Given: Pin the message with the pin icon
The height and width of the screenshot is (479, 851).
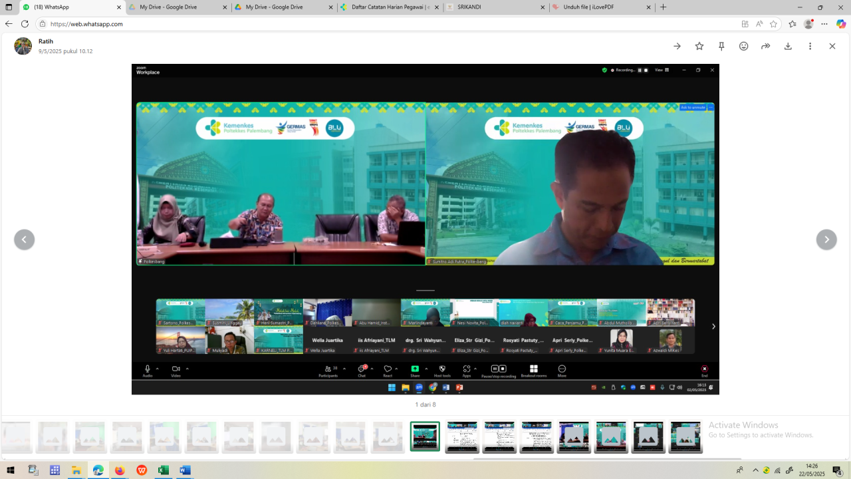Looking at the screenshot, I should point(721,46).
